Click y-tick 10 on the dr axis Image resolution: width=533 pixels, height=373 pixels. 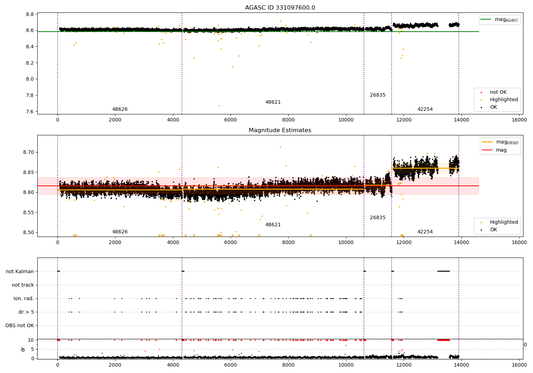point(31,340)
